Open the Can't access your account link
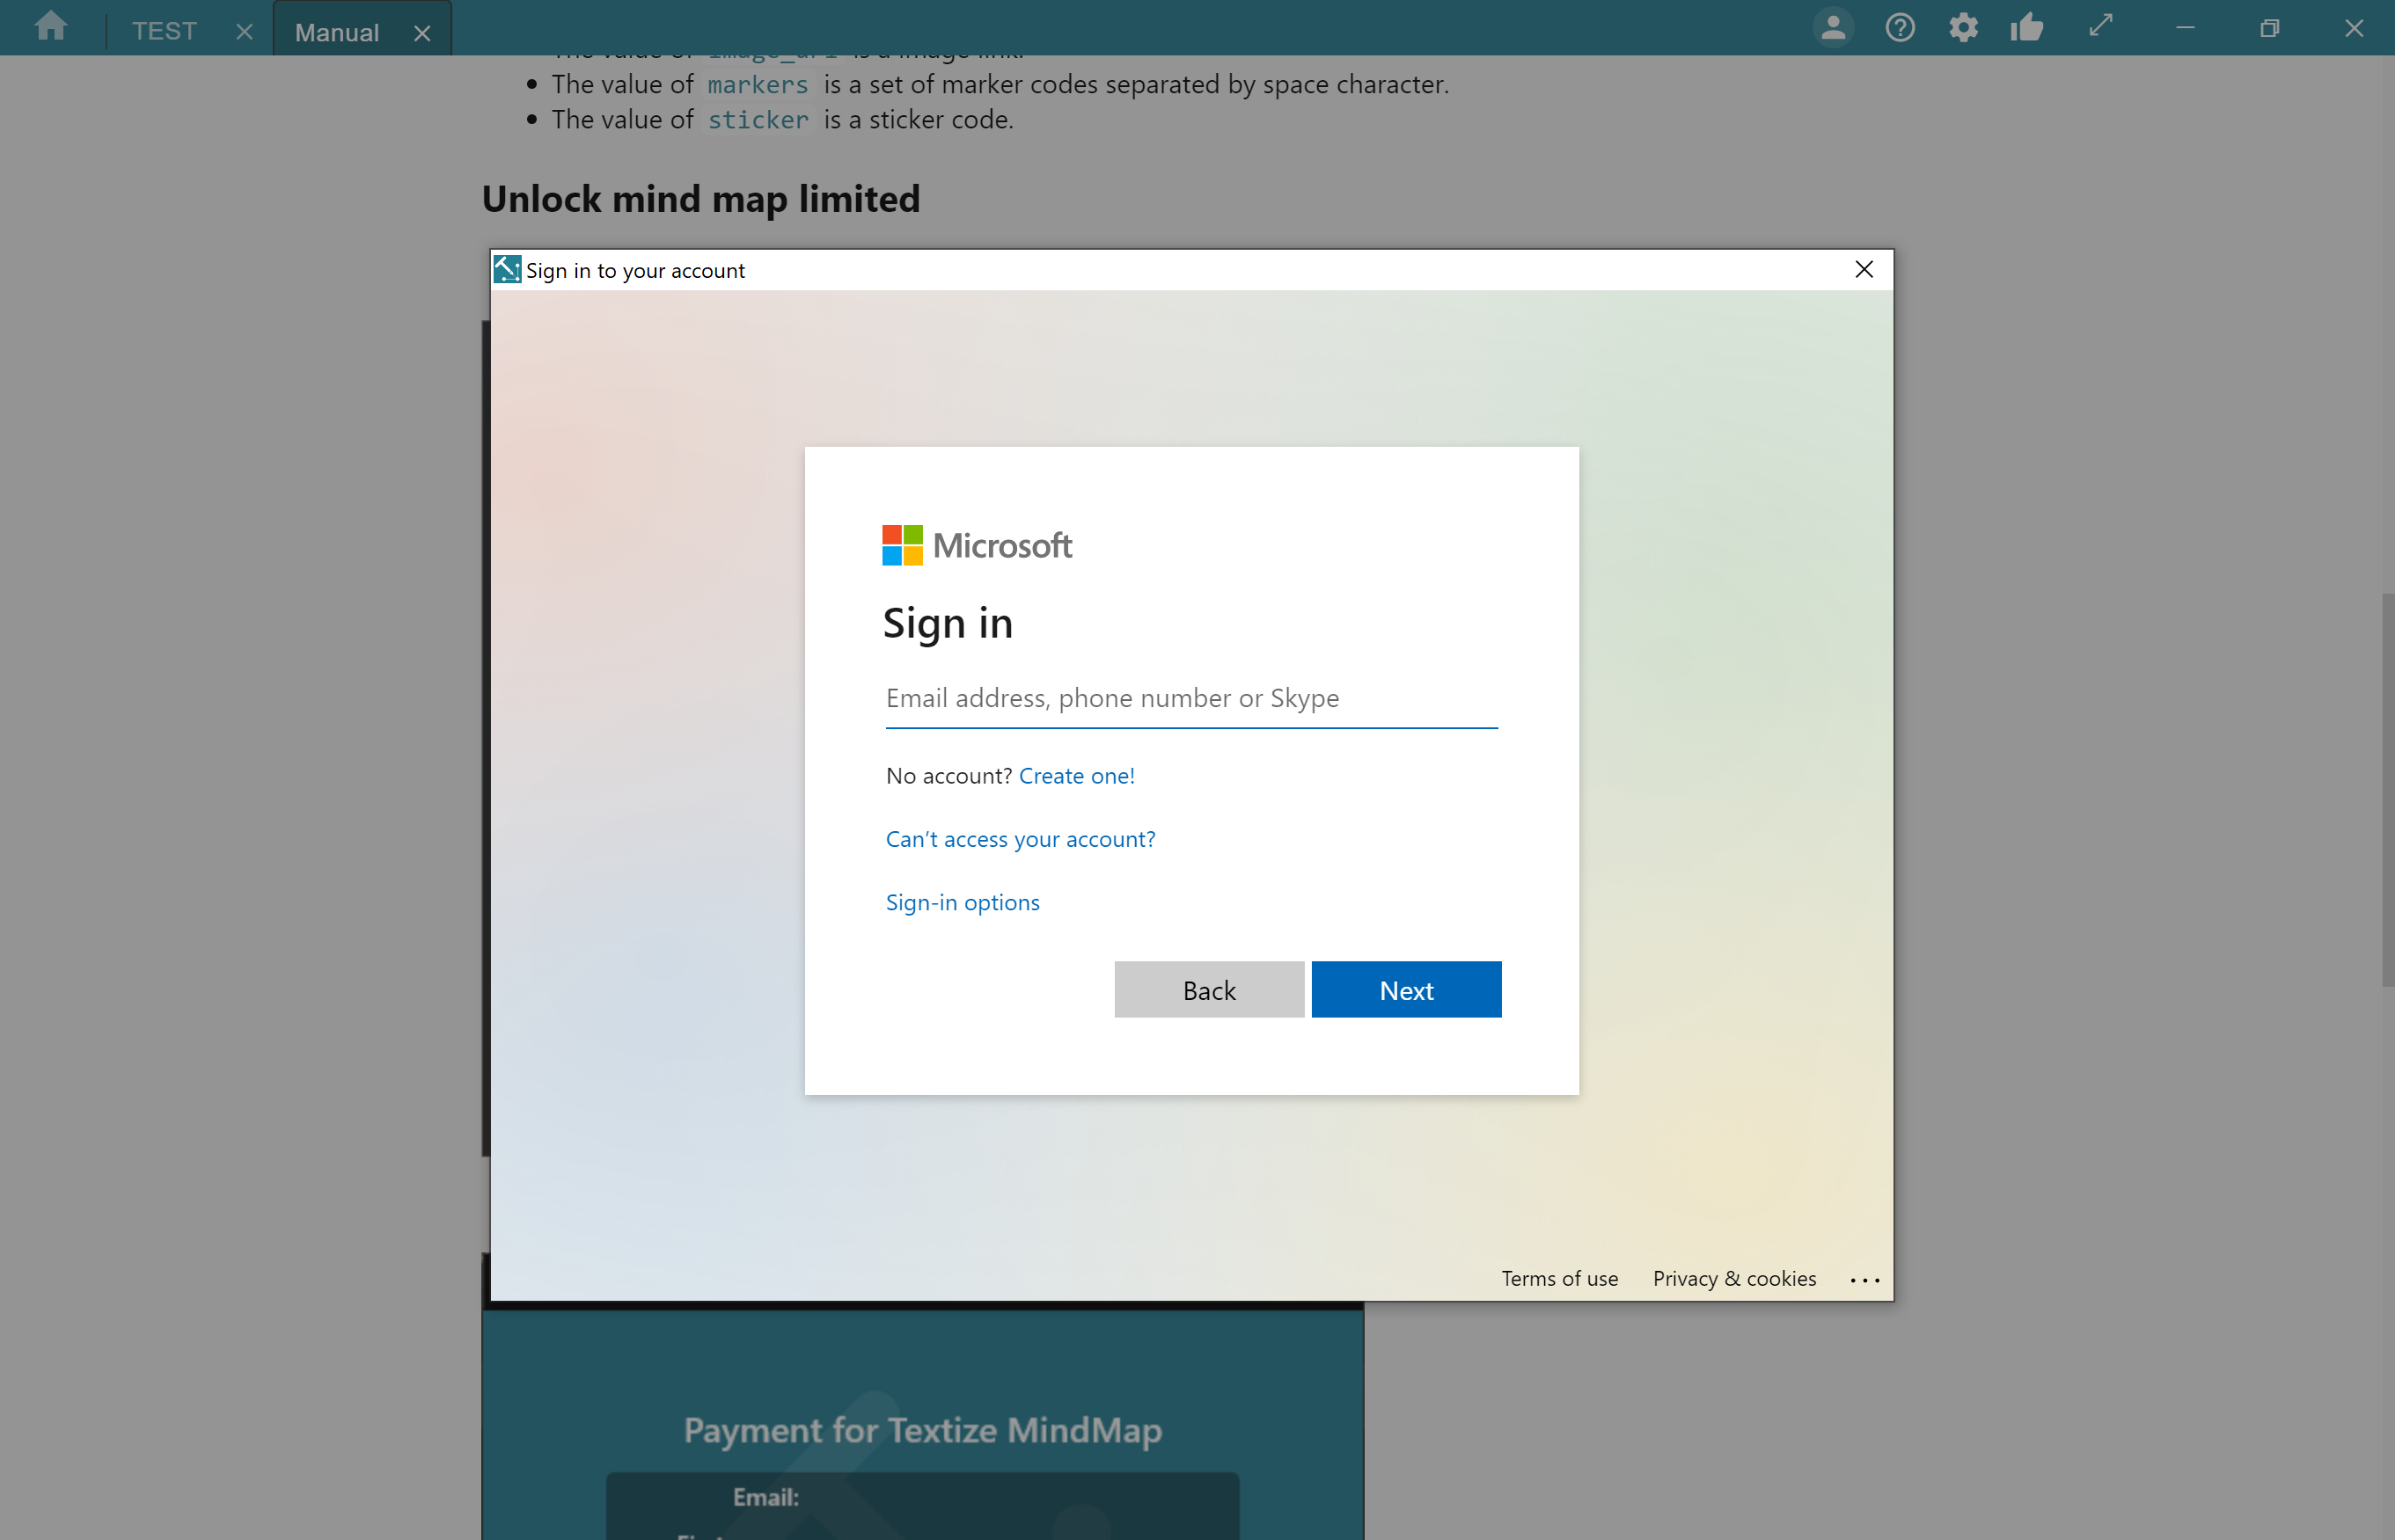This screenshot has height=1540, width=2395. coord(1021,839)
